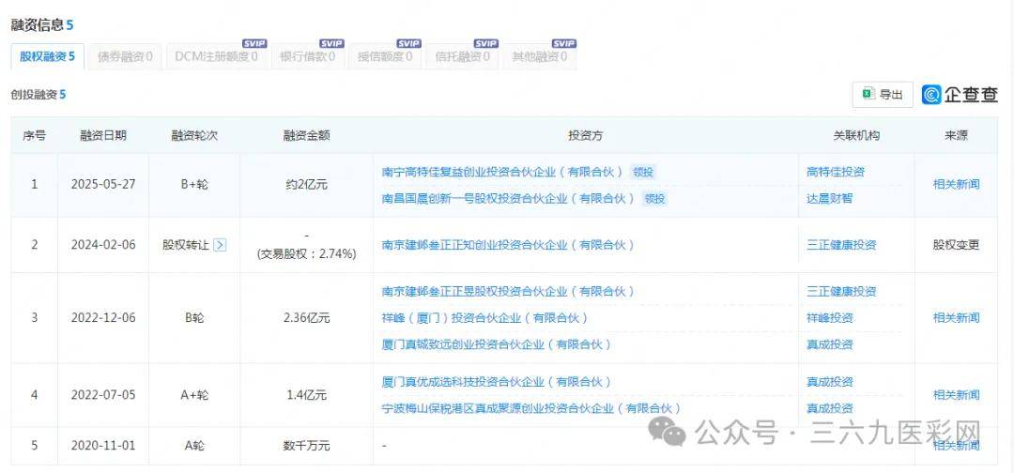
Task: Open 真成投资 in the B轮 row
Action: (x=830, y=344)
